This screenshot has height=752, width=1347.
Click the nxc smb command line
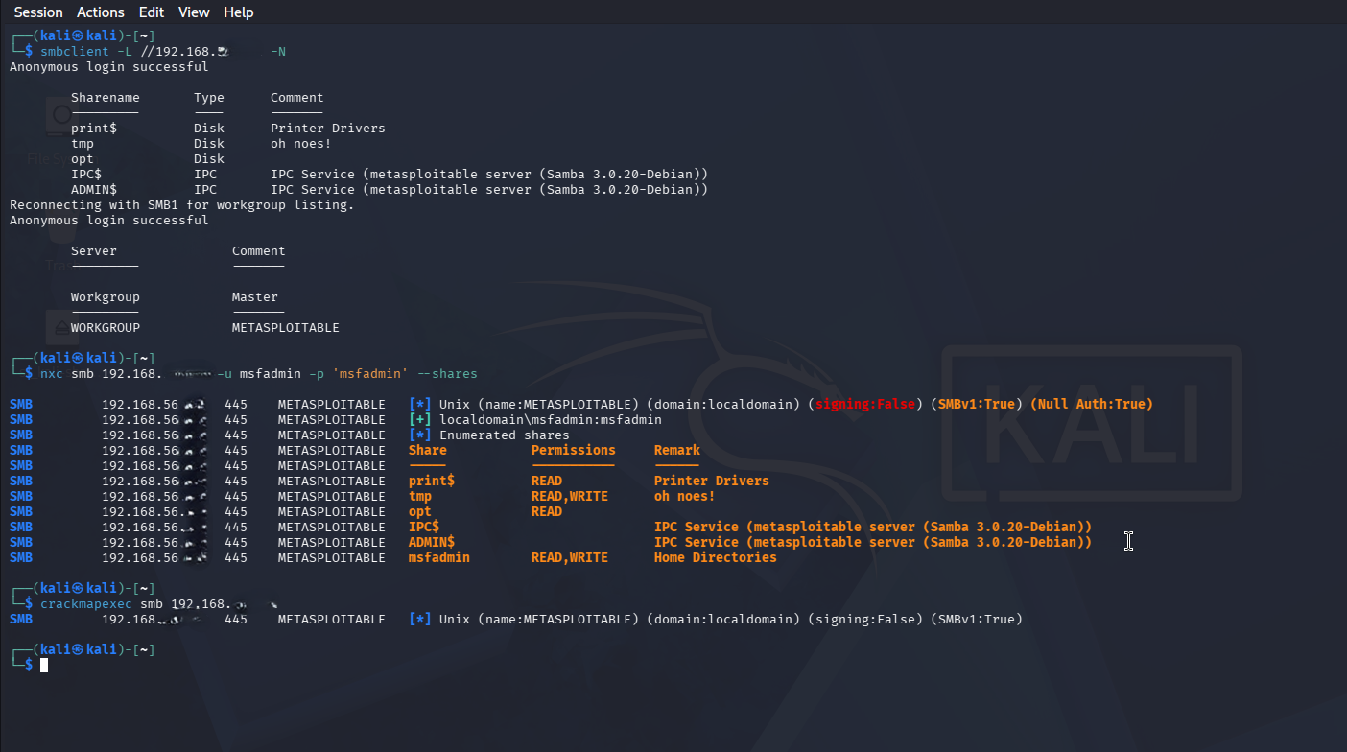pos(259,374)
